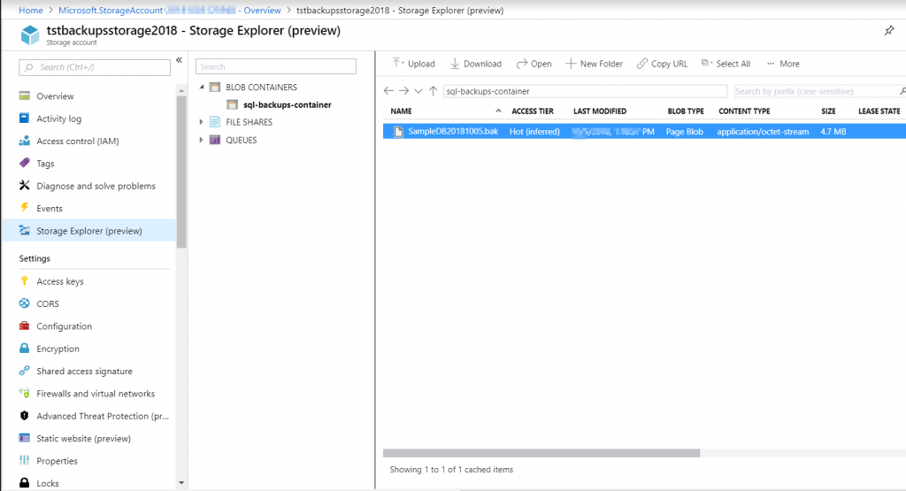Click the sidebar scroll-up arrow
This screenshot has height=491, width=906.
point(181,91)
